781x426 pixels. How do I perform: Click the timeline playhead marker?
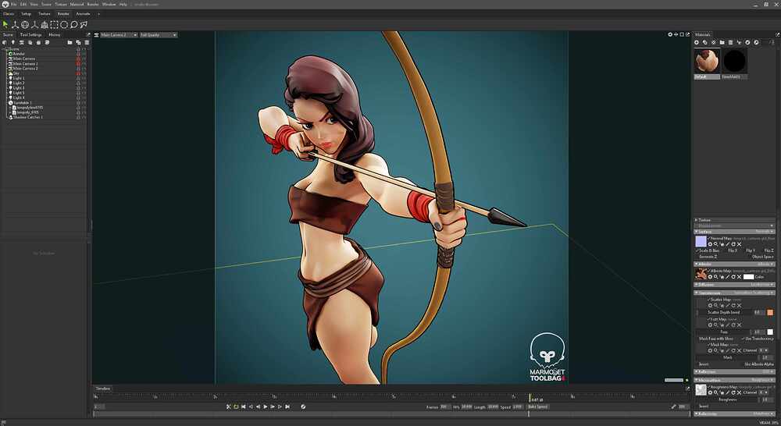[530, 398]
